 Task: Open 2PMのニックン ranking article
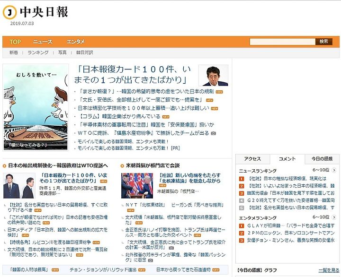tap(291, 233)
